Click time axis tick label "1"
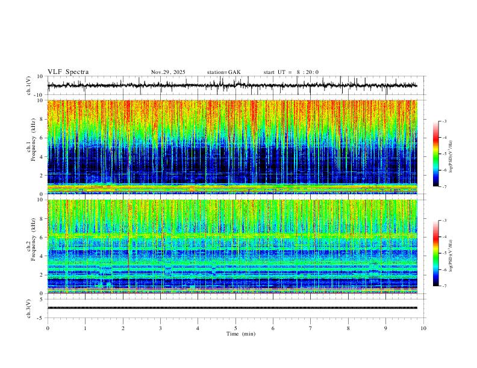 pyautogui.click(x=85, y=328)
